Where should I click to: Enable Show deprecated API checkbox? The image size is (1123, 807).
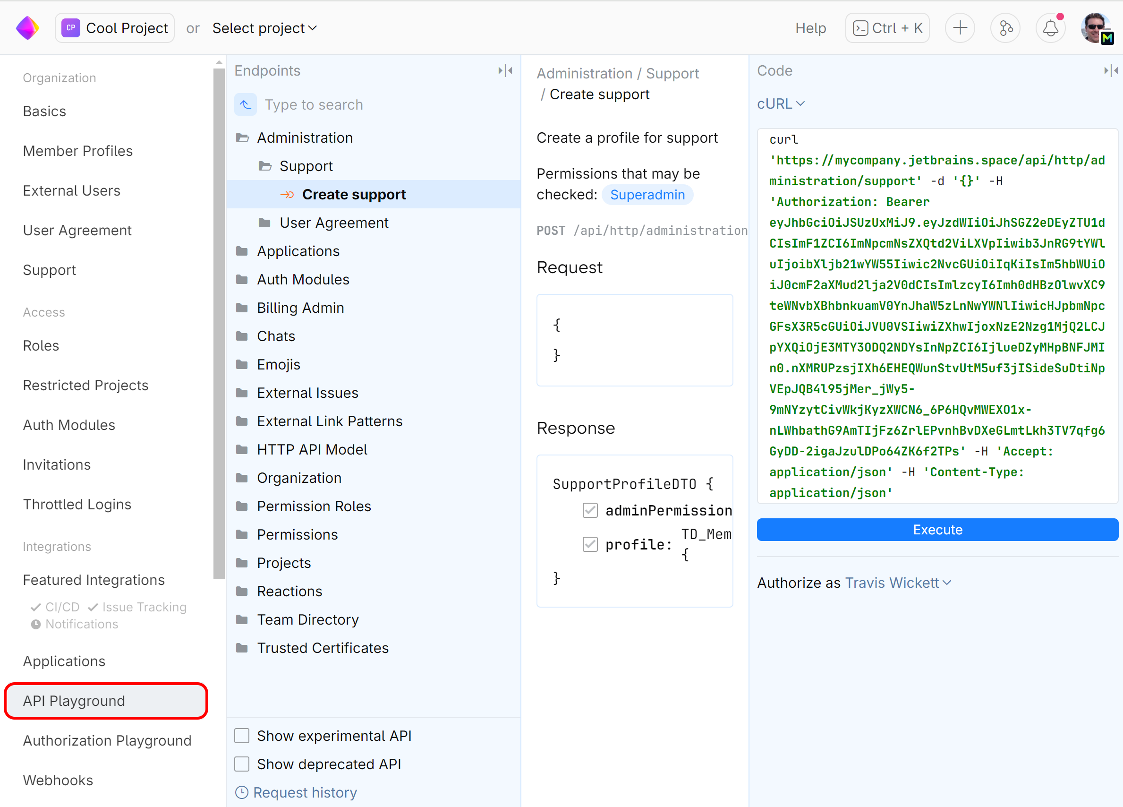pos(242,764)
